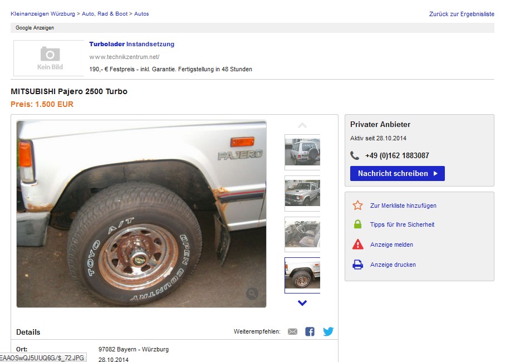Go back via Zurück zur Ergebnisliste

[462, 14]
